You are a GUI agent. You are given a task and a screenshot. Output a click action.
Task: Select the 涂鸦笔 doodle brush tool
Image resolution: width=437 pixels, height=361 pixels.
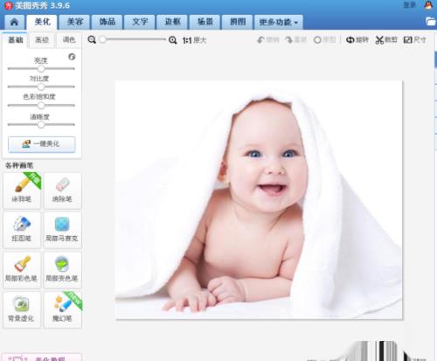pos(22,191)
